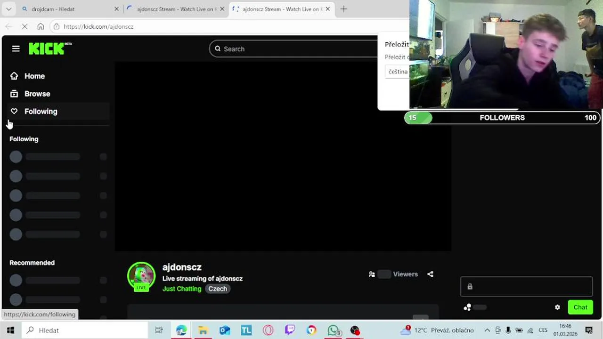Click the 'Live streaming of ajdonscz' stream title
This screenshot has height=339, width=603.
[x=203, y=278]
